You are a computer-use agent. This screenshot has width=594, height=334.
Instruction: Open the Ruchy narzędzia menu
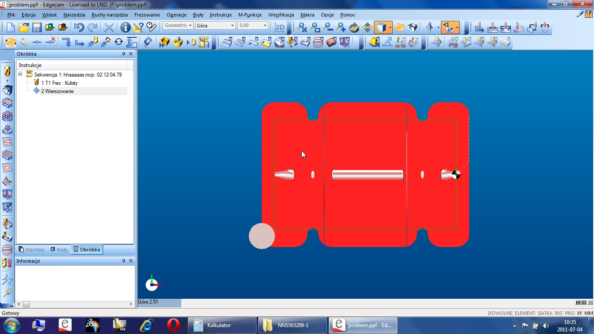pyautogui.click(x=110, y=15)
